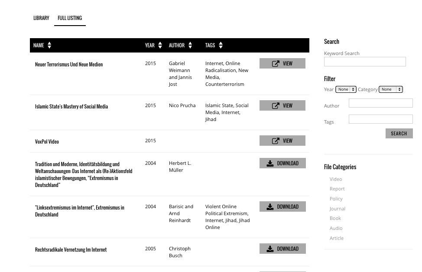Sort listing by Author column arrows
The image size is (422, 272).
(190, 45)
